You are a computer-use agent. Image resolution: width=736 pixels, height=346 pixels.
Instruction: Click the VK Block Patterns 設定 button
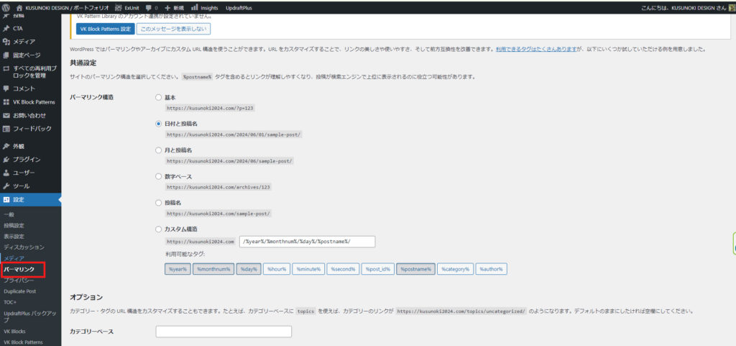point(105,29)
